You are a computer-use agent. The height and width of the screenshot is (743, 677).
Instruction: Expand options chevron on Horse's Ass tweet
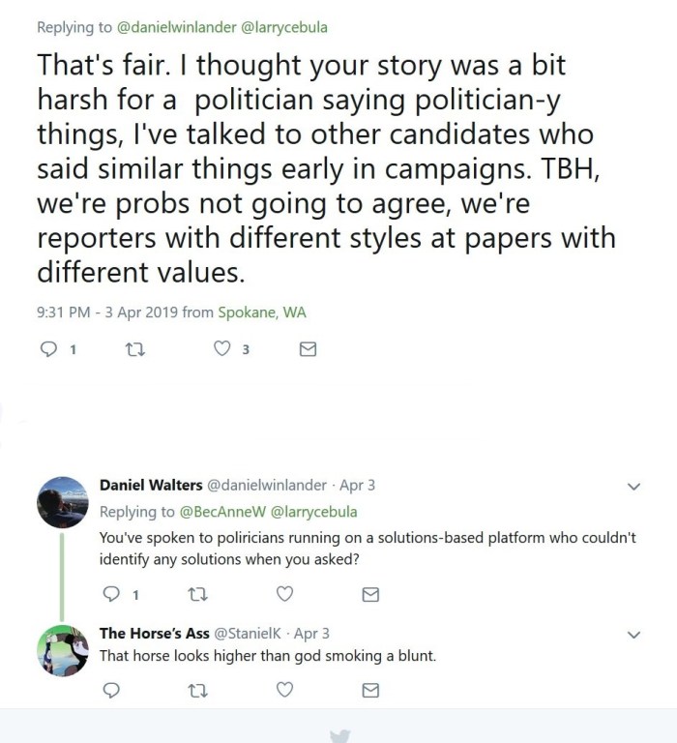point(634,635)
